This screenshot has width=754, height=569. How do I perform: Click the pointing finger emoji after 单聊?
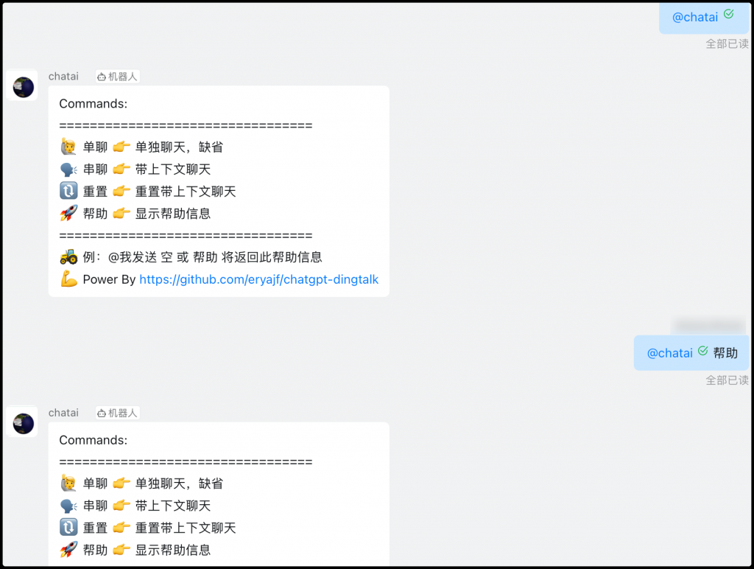(121, 147)
